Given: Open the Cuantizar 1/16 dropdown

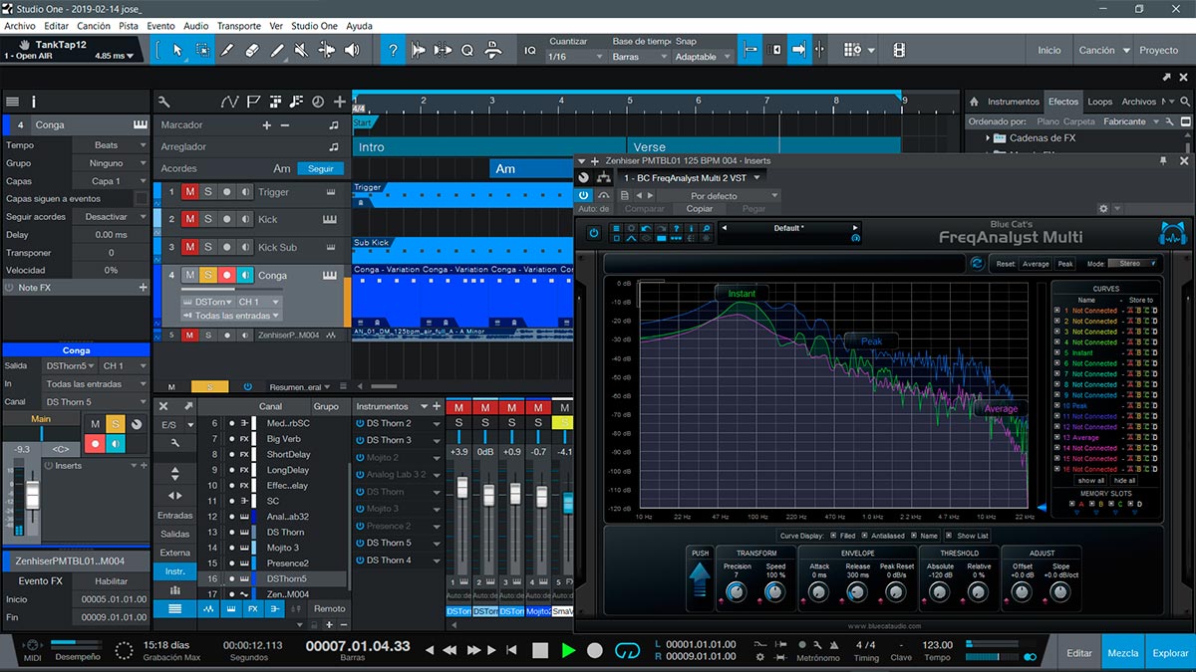Looking at the screenshot, I should 575,57.
